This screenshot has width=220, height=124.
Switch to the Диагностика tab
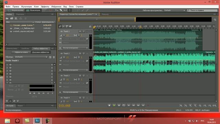point(12,48)
